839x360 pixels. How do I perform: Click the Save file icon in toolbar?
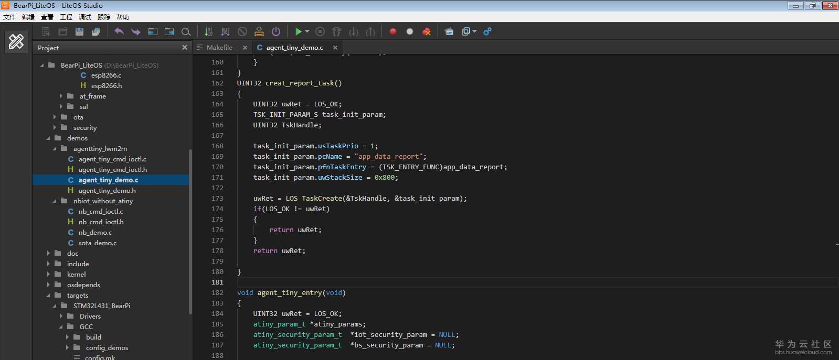[79, 31]
